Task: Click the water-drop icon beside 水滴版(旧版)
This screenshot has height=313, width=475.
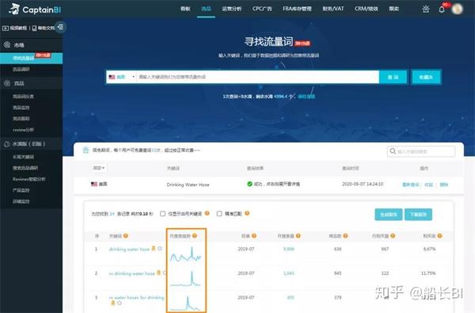Action: [6, 144]
